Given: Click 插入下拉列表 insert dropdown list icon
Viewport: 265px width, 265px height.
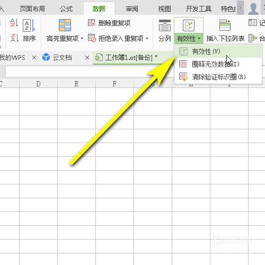Looking at the screenshot, I should tap(225, 25).
